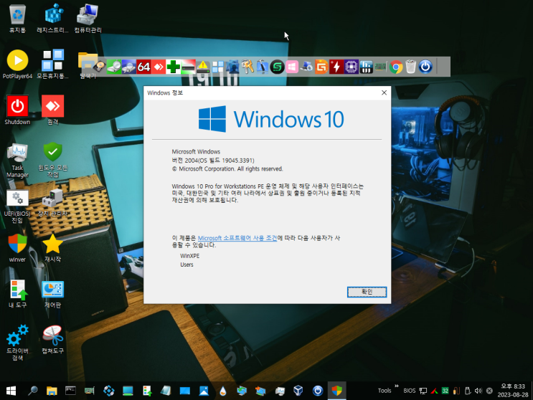This screenshot has height=400, width=533.
Task: Click the red Shutdown desktop icon
Action: click(x=17, y=110)
